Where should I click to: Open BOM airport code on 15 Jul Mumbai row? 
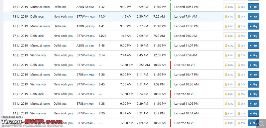[46, 75]
